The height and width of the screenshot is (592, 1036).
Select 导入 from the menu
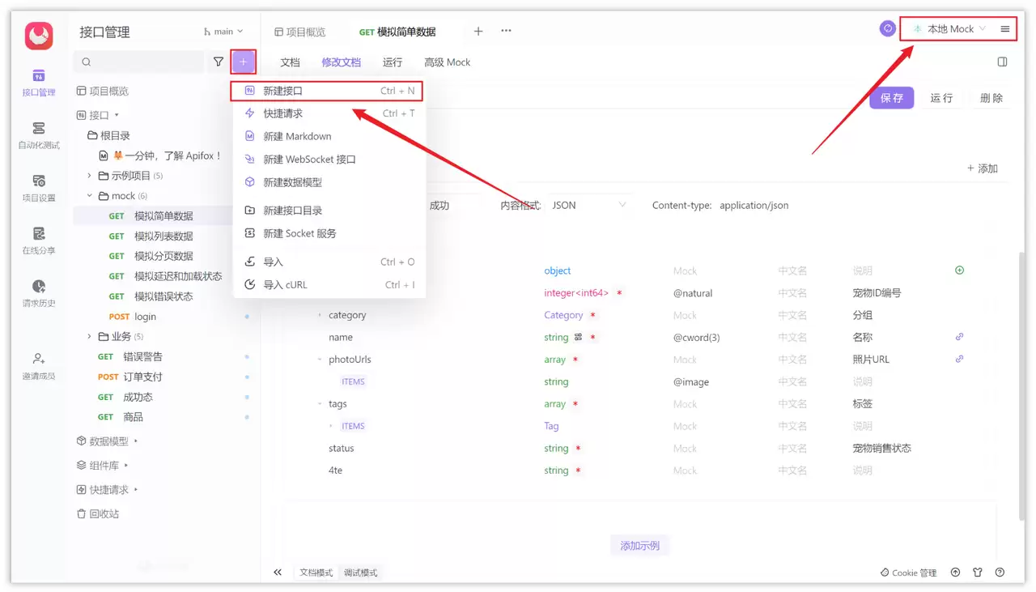tap(328, 262)
